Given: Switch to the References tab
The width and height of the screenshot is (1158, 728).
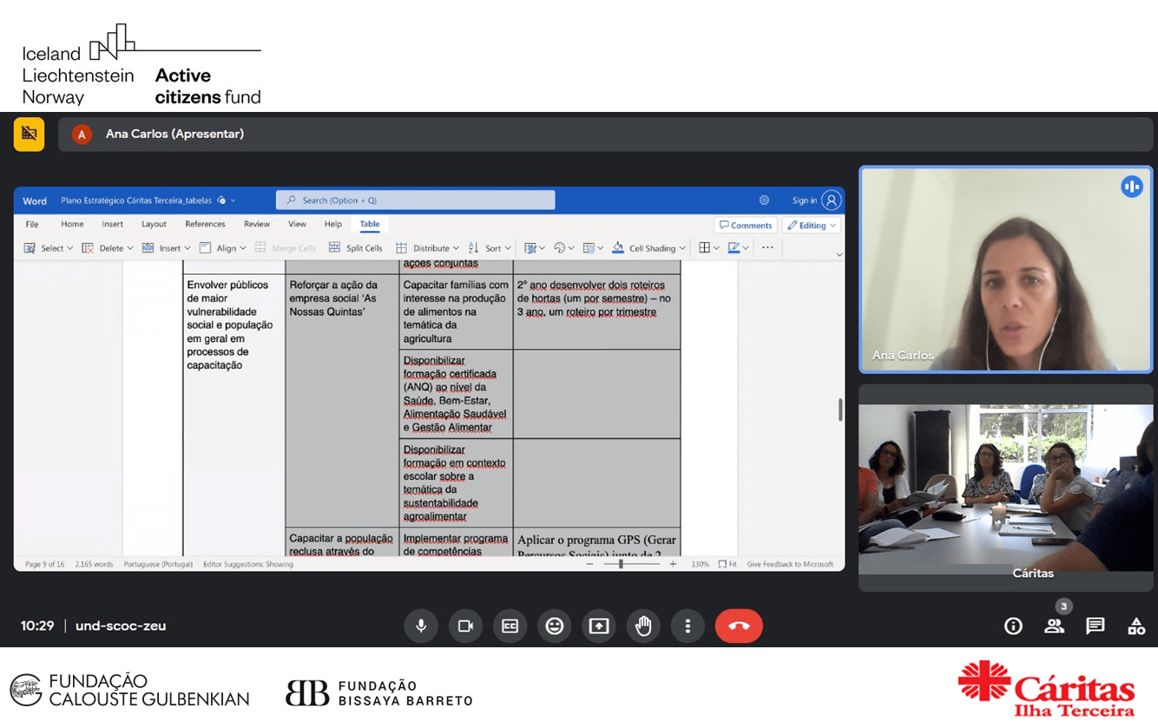Looking at the screenshot, I should 205,224.
